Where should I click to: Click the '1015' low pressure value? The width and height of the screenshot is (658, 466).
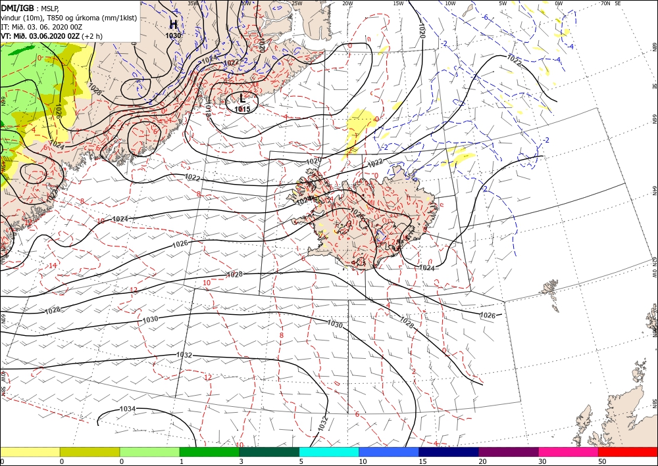point(242,109)
